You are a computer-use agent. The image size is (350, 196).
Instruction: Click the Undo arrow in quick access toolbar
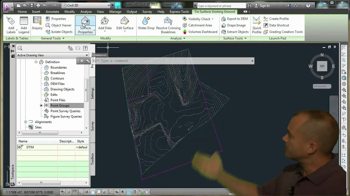(x=45, y=5)
